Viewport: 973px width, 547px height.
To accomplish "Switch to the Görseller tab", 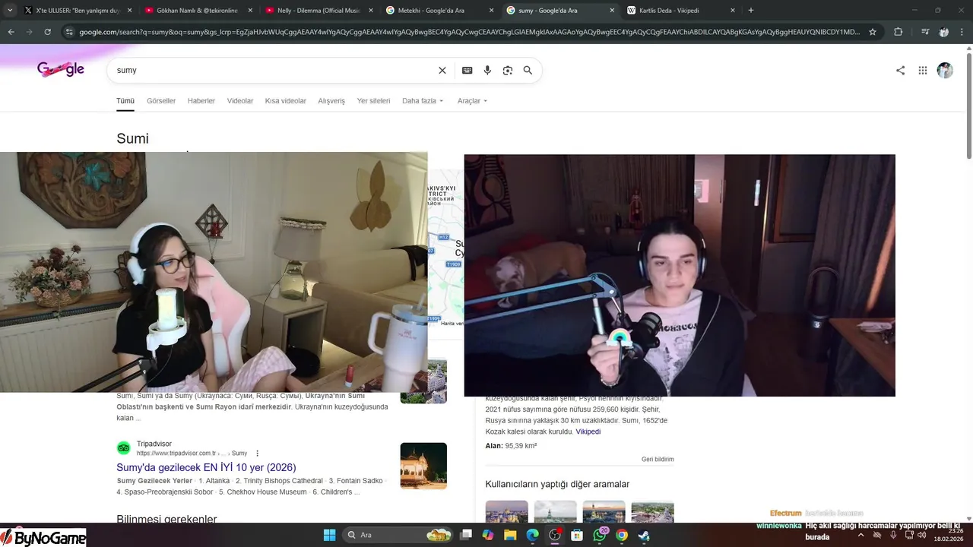I will [x=161, y=101].
